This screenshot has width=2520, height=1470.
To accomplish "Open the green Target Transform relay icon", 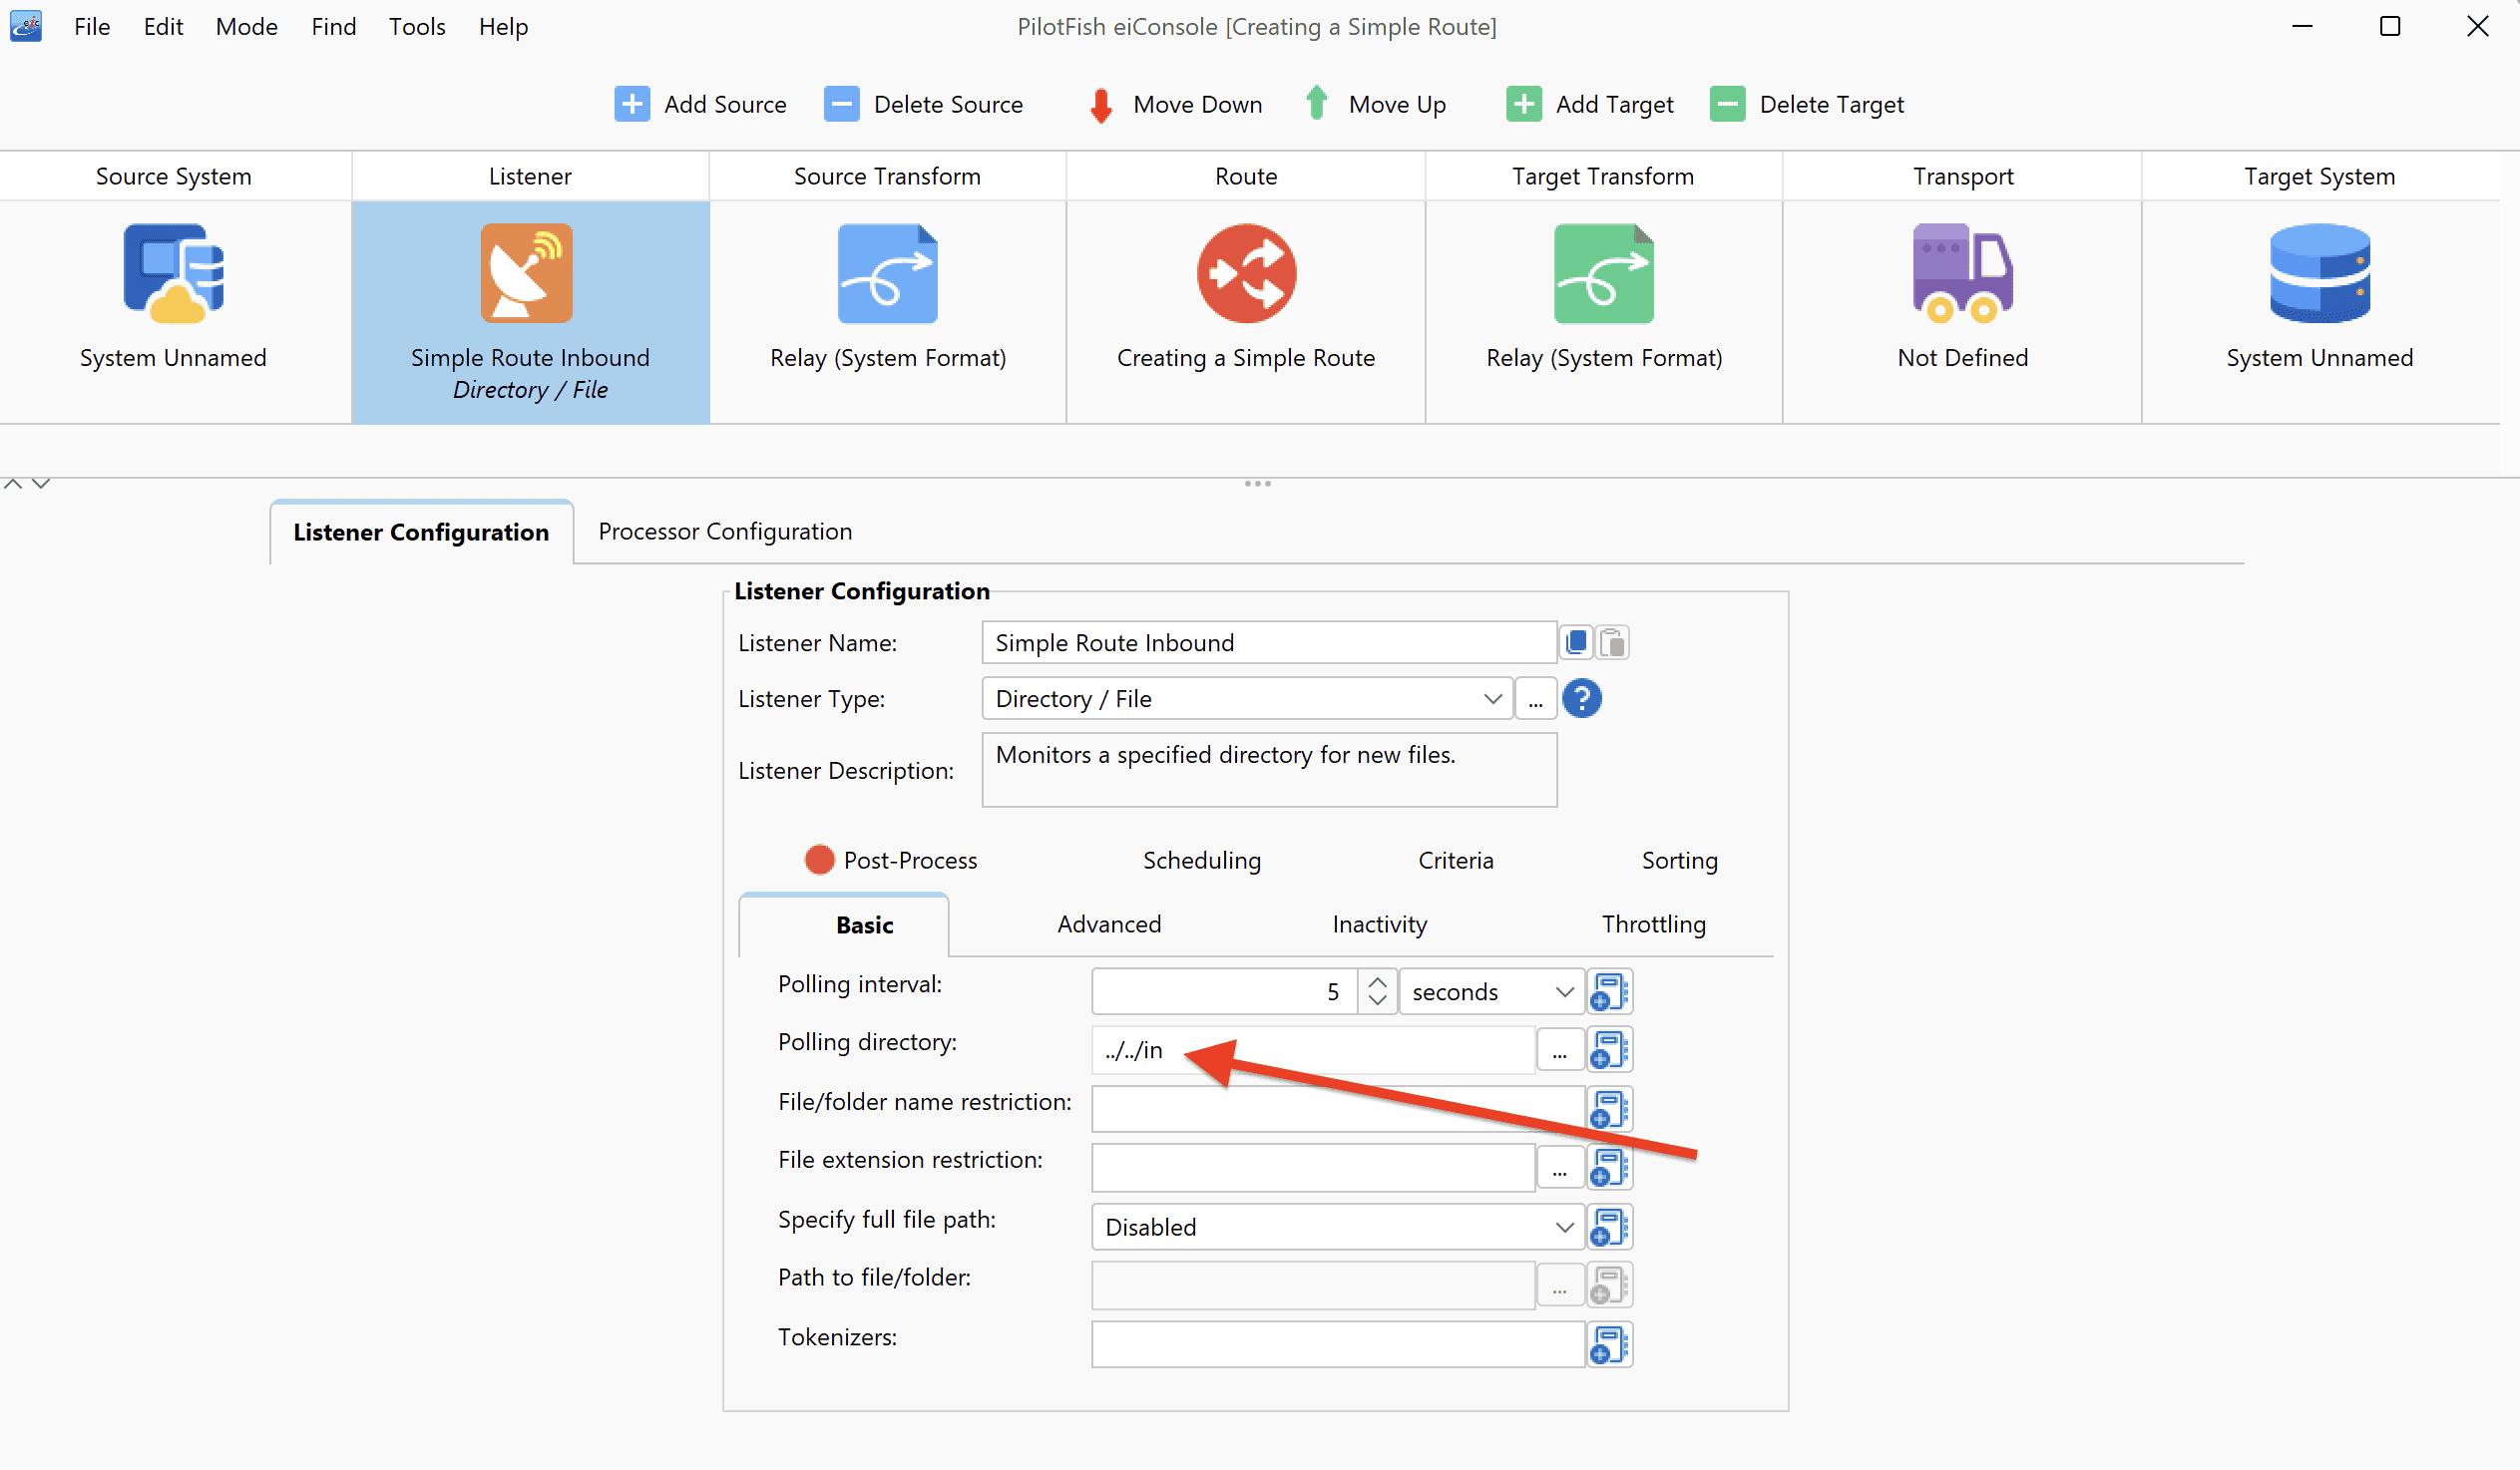I will 1603,273.
